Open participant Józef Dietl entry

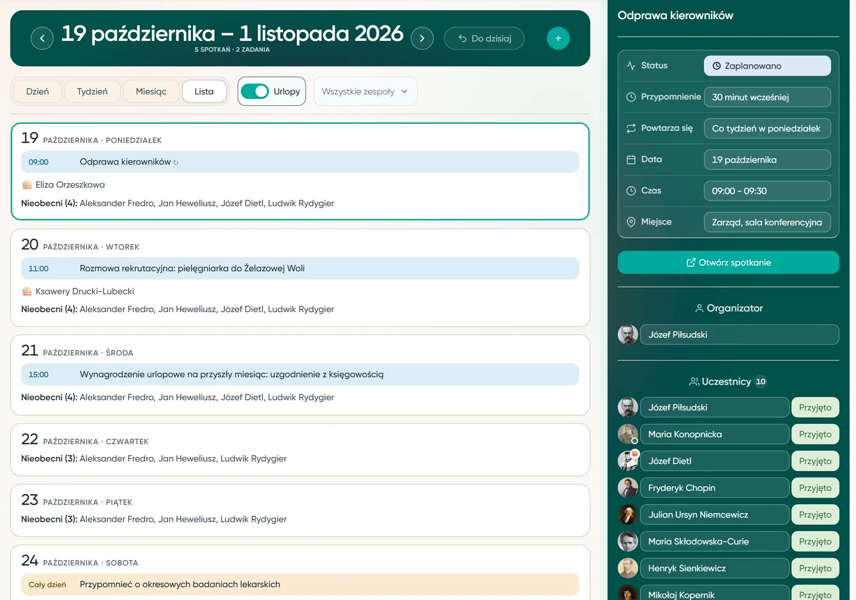pyautogui.click(x=715, y=461)
